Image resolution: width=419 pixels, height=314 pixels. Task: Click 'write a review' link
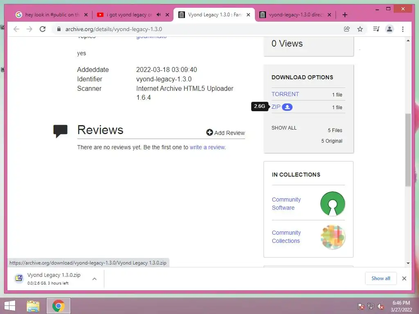click(207, 147)
